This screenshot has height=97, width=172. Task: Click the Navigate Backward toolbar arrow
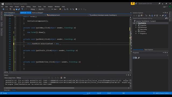3,9
